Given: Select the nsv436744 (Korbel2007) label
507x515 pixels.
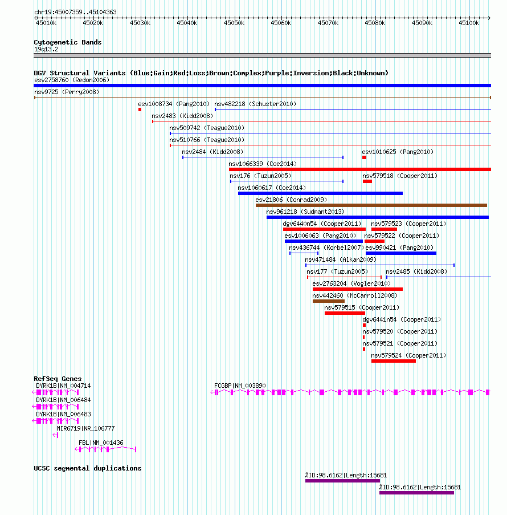Looking at the screenshot, I should tap(326, 248).
